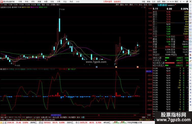Image resolution: width=192 pixels, height=124 pixels.
Task: Click the RSI sidebar icon
Action: 190,52
